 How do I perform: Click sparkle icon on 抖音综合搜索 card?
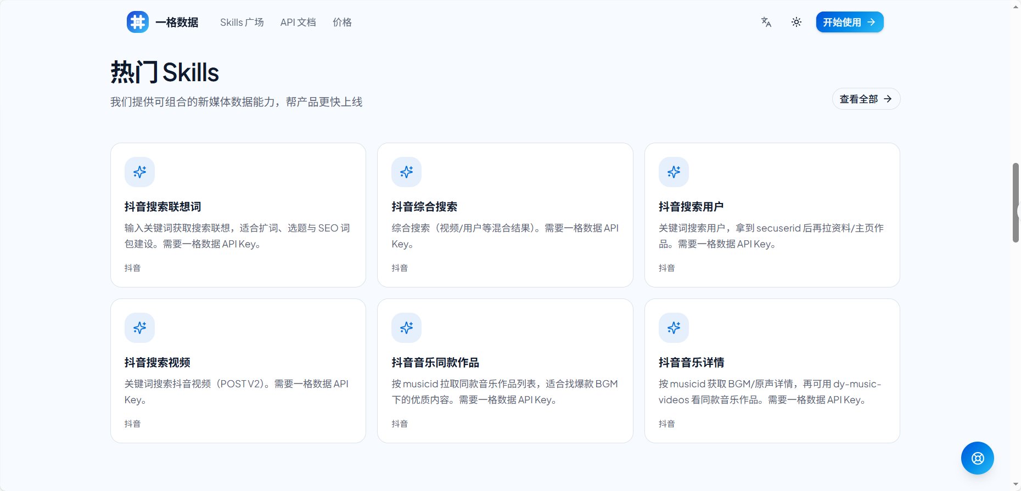[x=406, y=172]
